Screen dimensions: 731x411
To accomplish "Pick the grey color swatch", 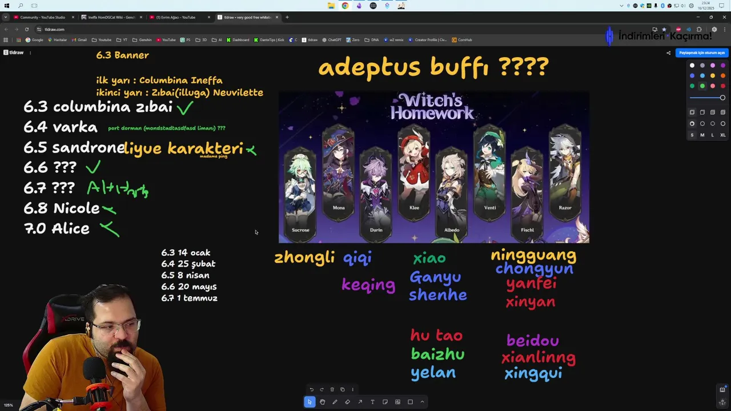I will coord(702,66).
